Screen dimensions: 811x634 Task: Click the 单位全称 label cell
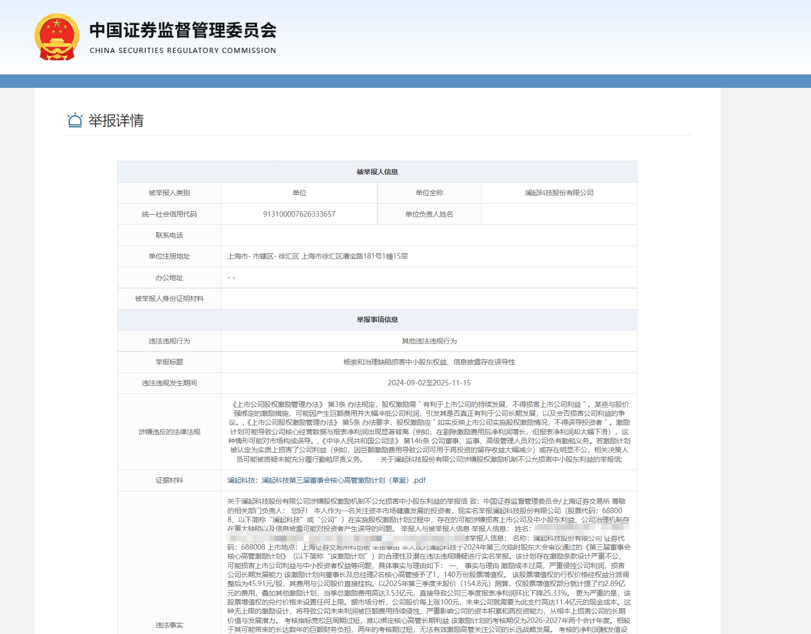click(429, 193)
